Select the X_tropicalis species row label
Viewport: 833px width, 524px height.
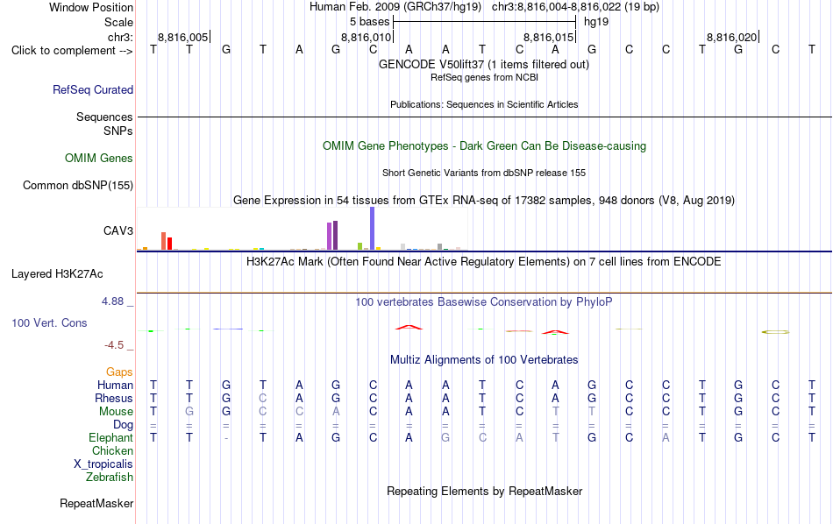103,464
